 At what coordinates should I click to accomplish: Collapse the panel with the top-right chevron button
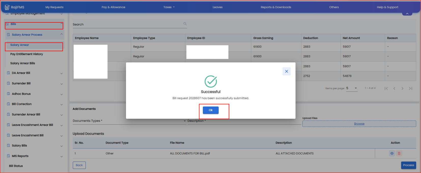point(407,14)
